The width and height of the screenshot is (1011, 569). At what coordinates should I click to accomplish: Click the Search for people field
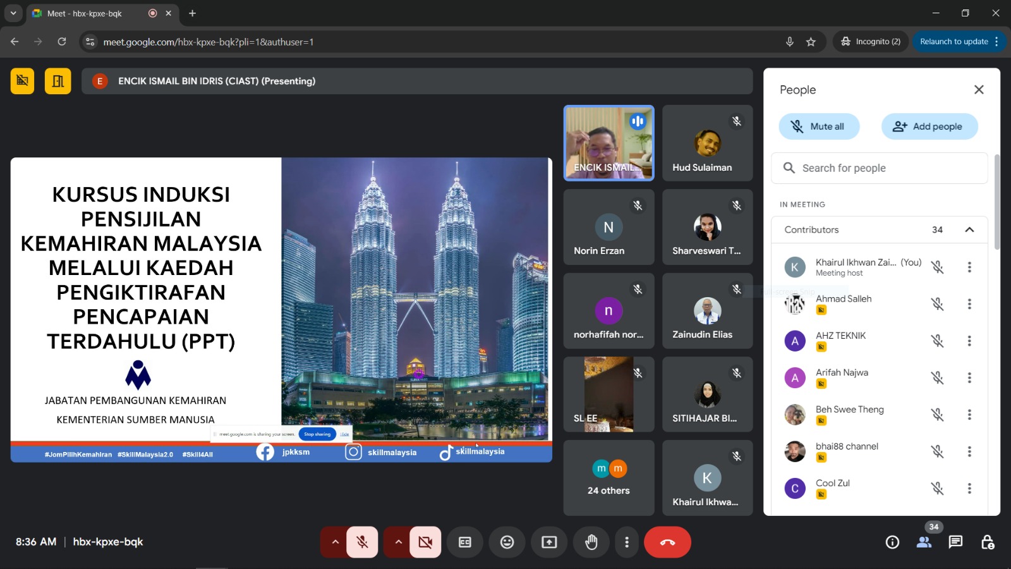pos(880,168)
